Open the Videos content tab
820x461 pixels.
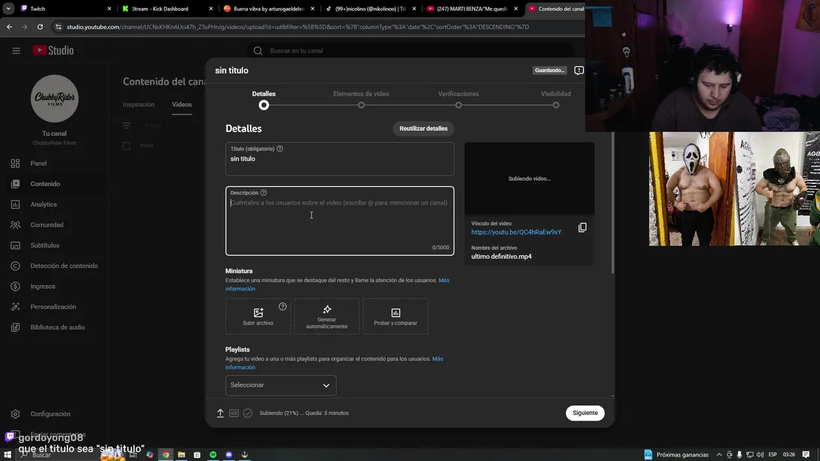click(181, 104)
